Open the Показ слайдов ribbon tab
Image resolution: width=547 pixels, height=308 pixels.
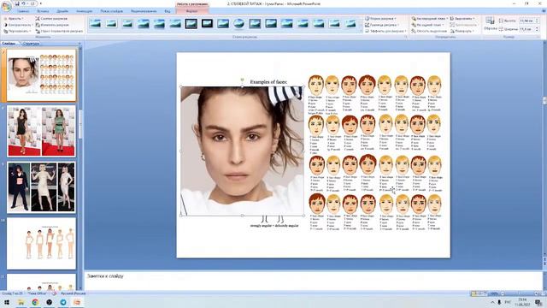click(x=112, y=11)
